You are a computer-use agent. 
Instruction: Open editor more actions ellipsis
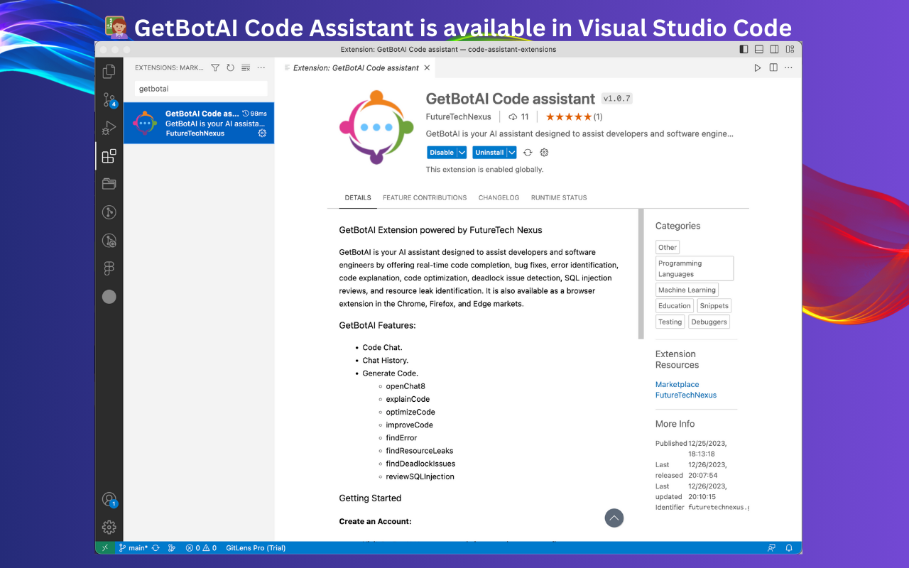click(x=789, y=68)
